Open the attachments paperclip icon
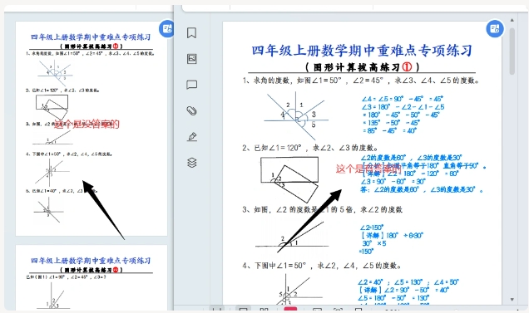This screenshot has height=313, width=529. click(191, 111)
